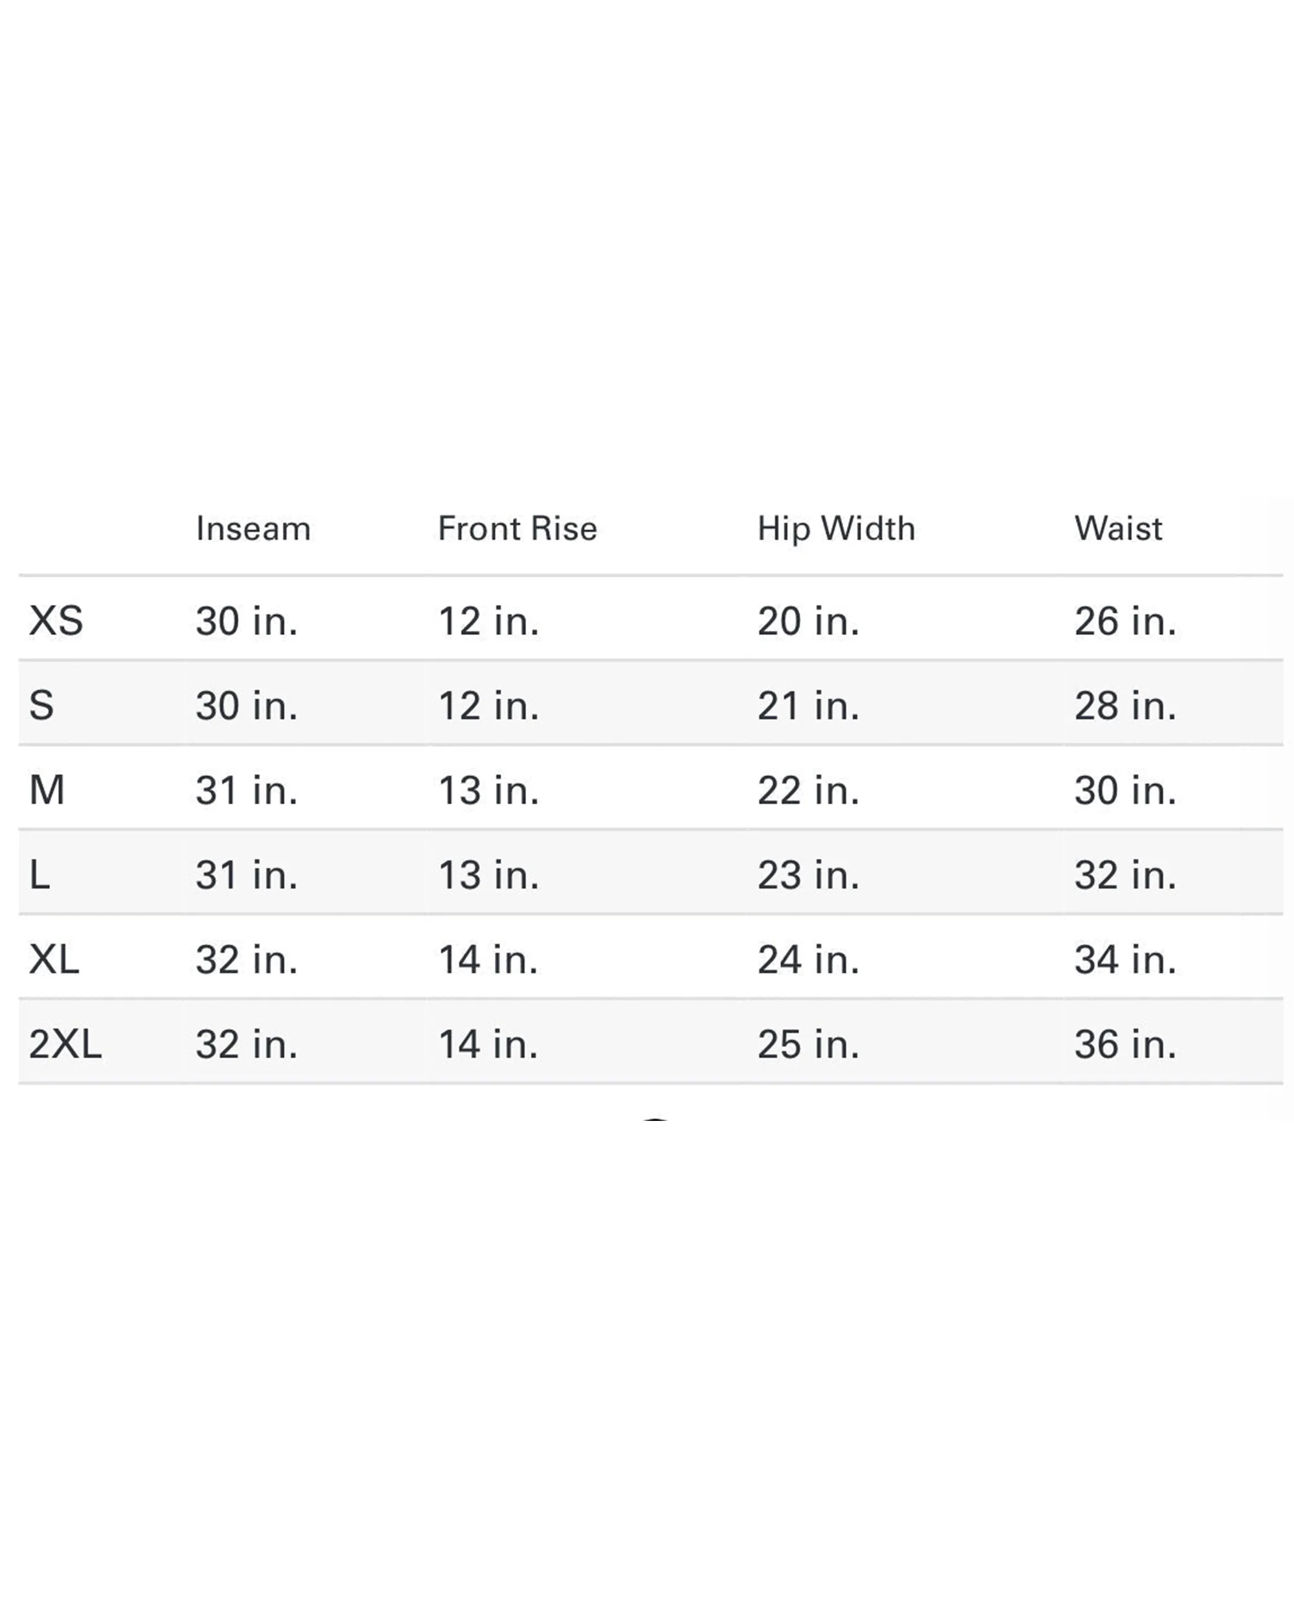Select the Hip Width column header
The image size is (1294, 1618).
[837, 529]
